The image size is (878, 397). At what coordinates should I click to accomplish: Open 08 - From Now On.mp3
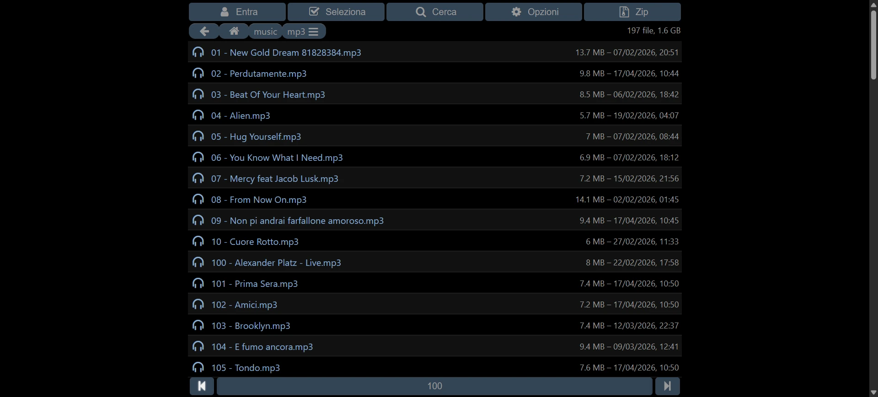coord(259,200)
